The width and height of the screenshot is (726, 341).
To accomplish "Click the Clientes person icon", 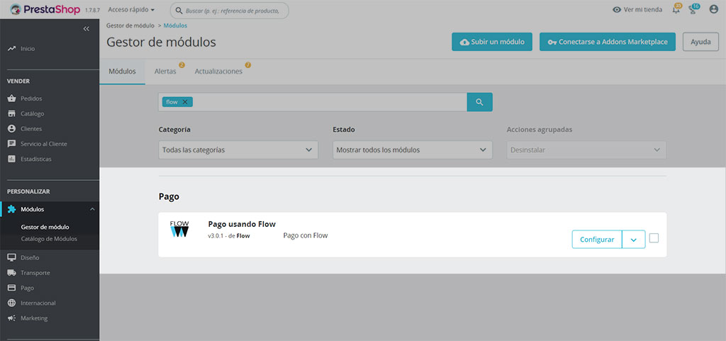I will [12, 128].
